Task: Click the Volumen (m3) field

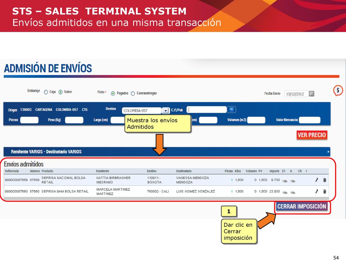Action: (256, 120)
